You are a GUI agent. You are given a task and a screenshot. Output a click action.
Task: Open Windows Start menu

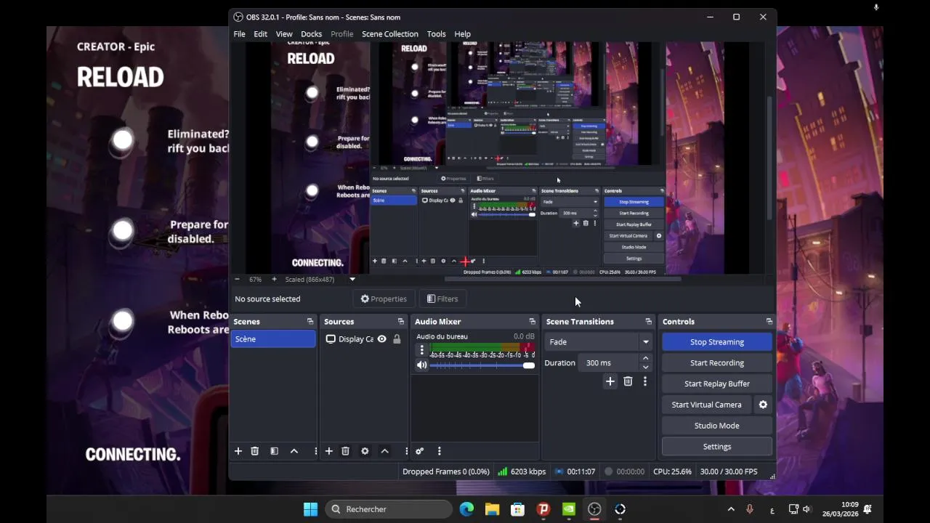click(310, 509)
